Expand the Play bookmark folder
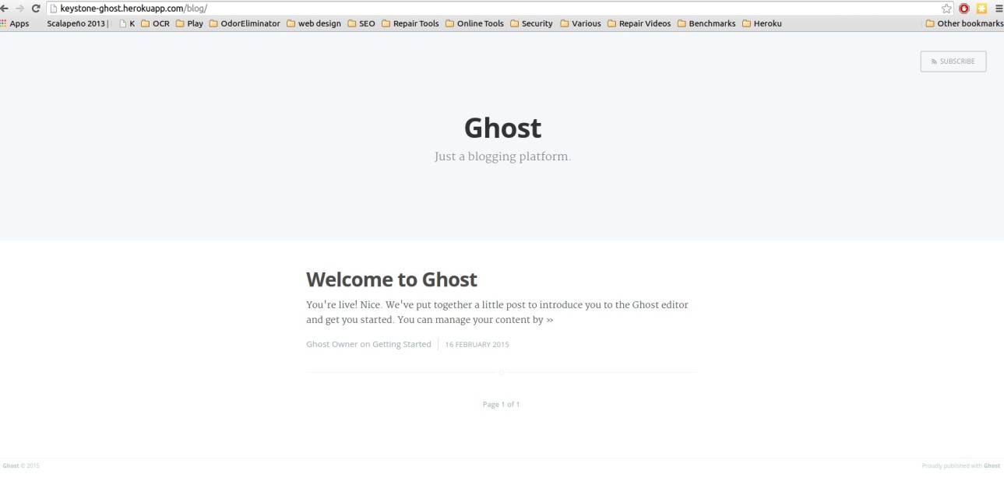Screen dimensions: 1004x481 point(189,23)
